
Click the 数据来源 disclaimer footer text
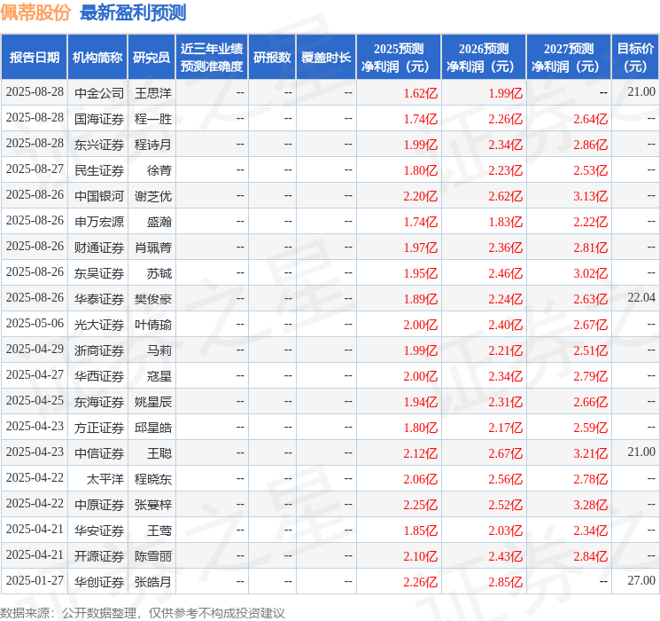[143, 612]
